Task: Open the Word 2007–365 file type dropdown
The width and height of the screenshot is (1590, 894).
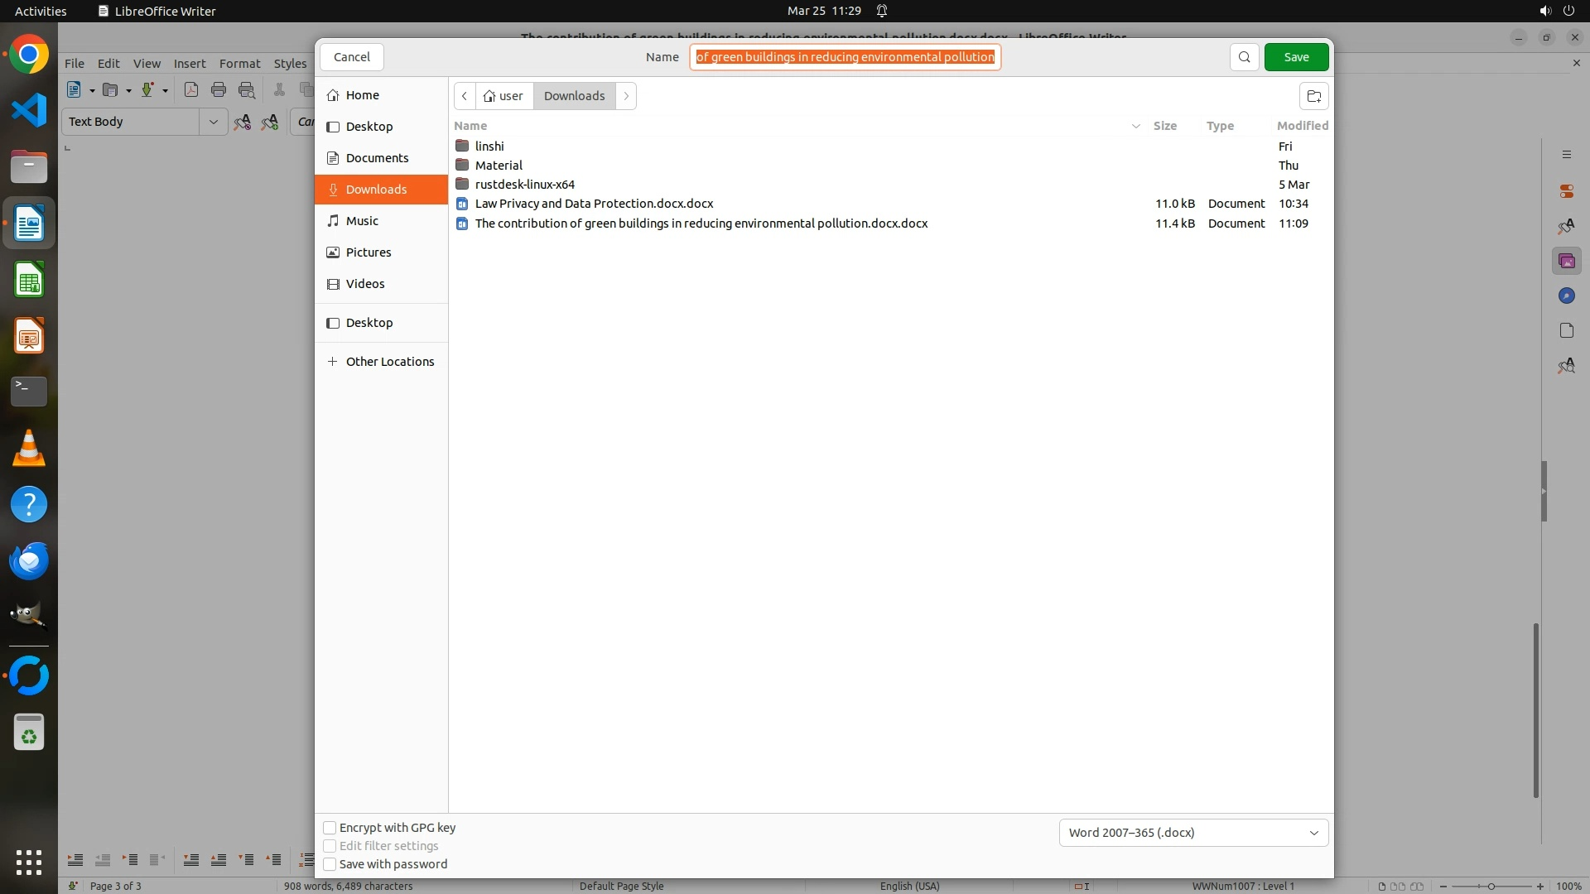Action: pos(1192,833)
